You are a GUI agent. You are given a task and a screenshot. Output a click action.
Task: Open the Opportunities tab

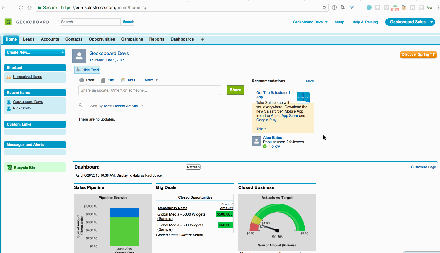tap(102, 39)
